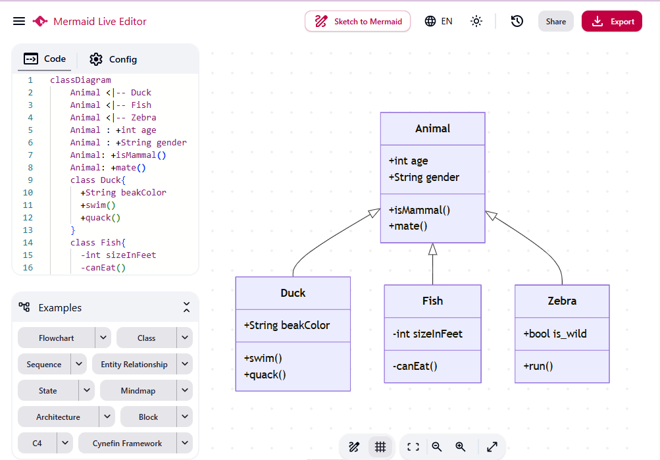This screenshot has height=460, width=660.
Task: Collapse the Examples panel
Action: [186, 307]
